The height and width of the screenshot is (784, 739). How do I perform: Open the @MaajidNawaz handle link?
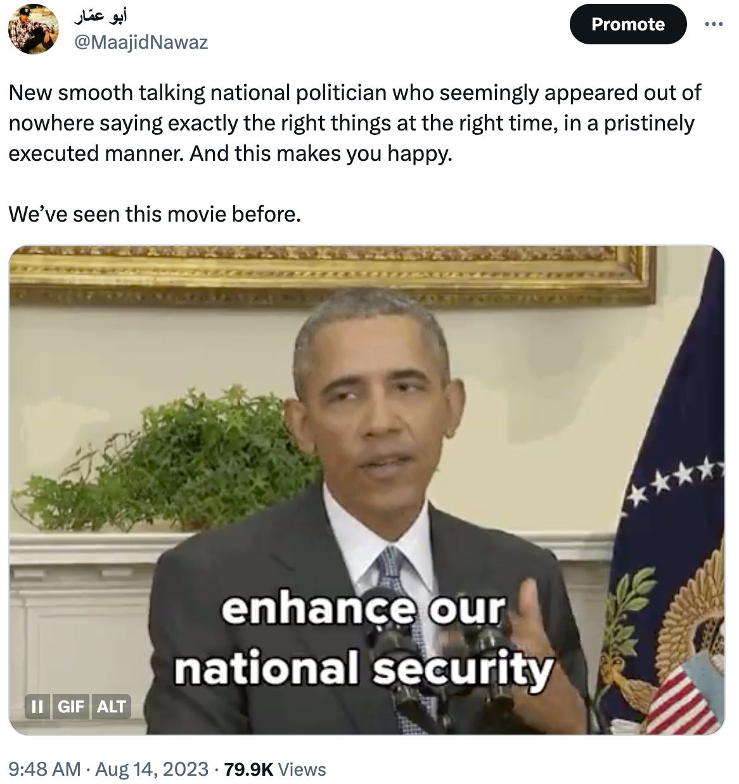coord(141,42)
